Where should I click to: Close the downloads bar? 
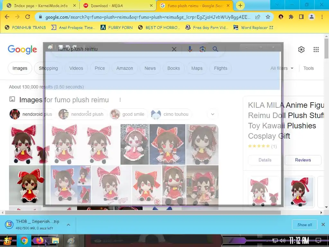coord(323,225)
